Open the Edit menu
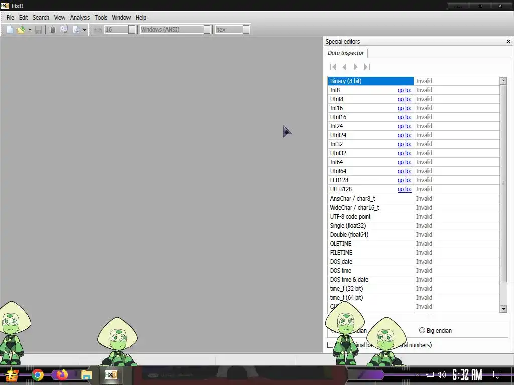514x385 pixels. [23, 18]
